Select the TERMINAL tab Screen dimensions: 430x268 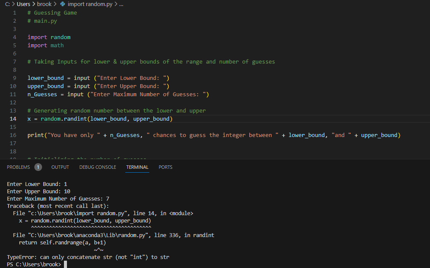[137, 167]
